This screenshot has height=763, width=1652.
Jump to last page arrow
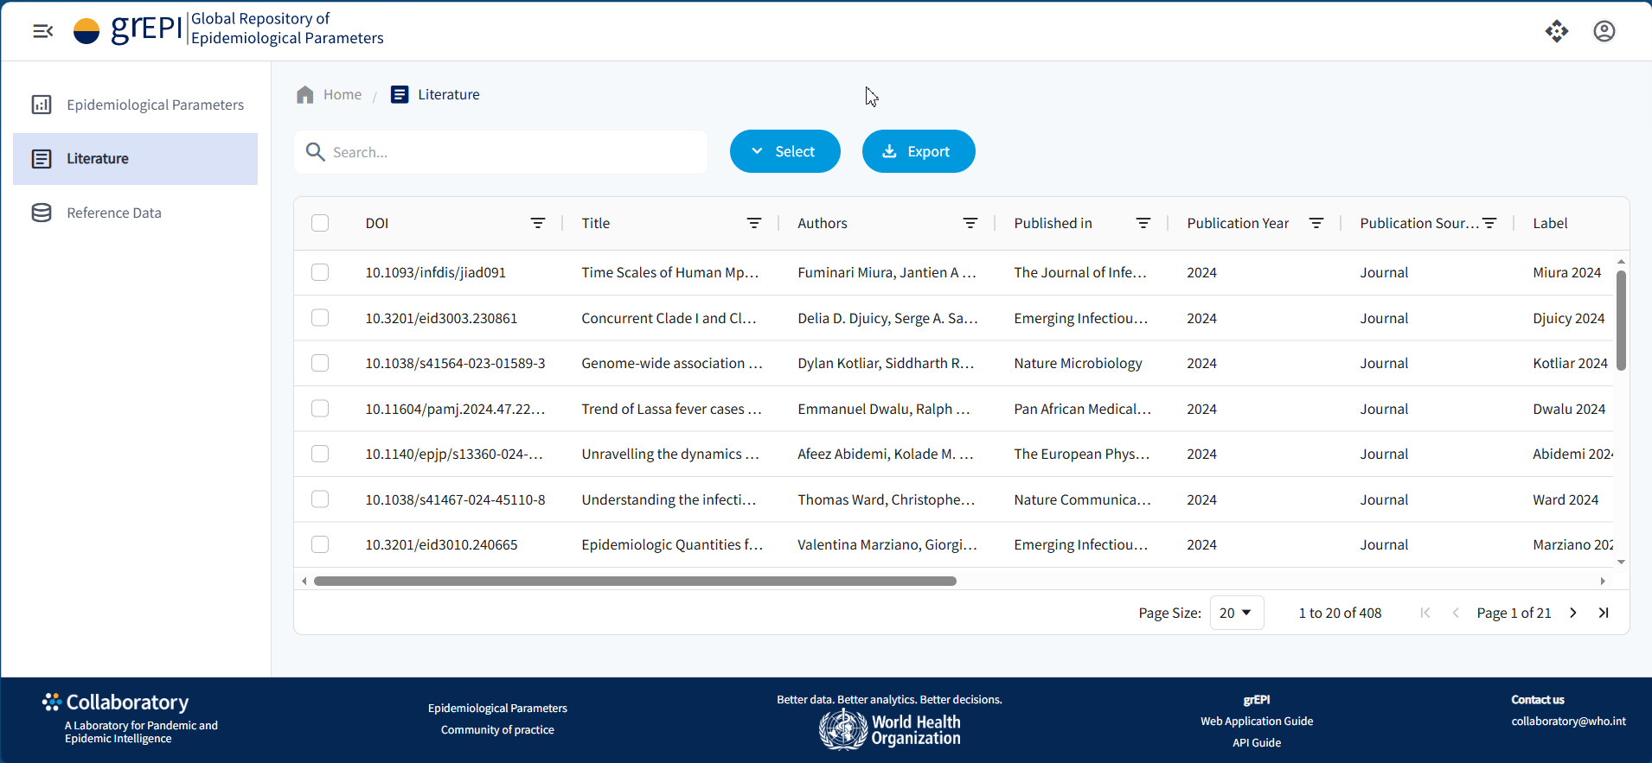click(1604, 613)
